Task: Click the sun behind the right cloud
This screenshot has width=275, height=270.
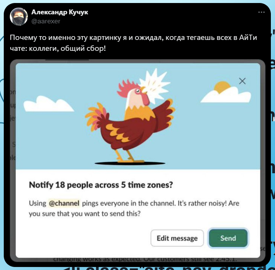Action: (222, 87)
